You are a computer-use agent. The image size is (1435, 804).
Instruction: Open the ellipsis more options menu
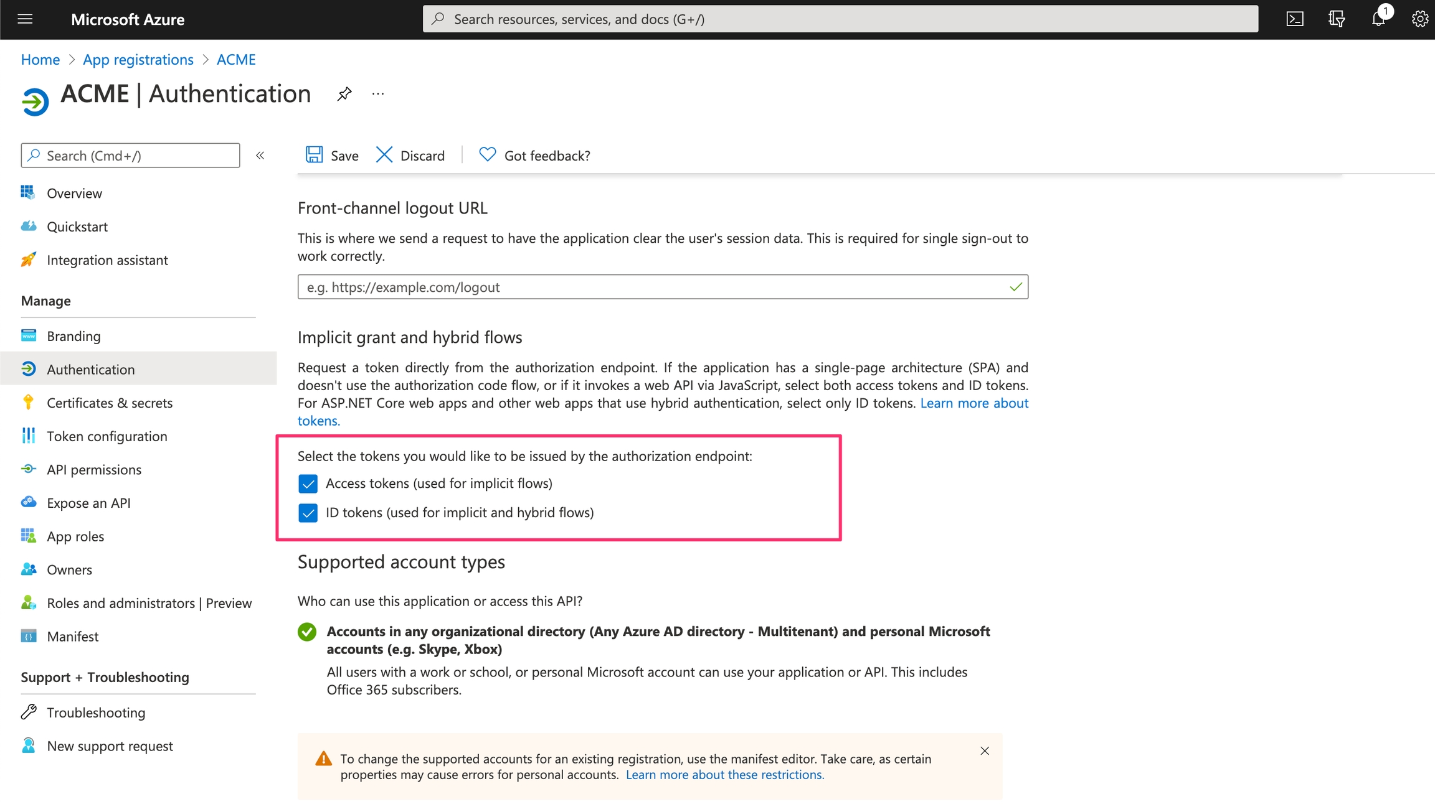(x=378, y=94)
